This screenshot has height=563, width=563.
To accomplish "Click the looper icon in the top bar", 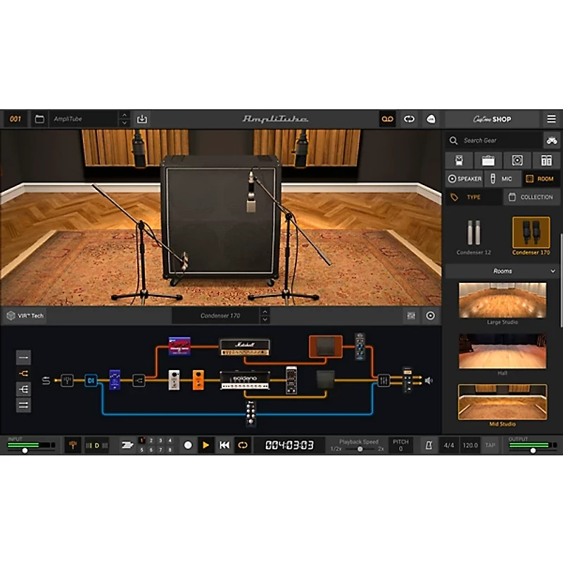I will tap(386, 118).
